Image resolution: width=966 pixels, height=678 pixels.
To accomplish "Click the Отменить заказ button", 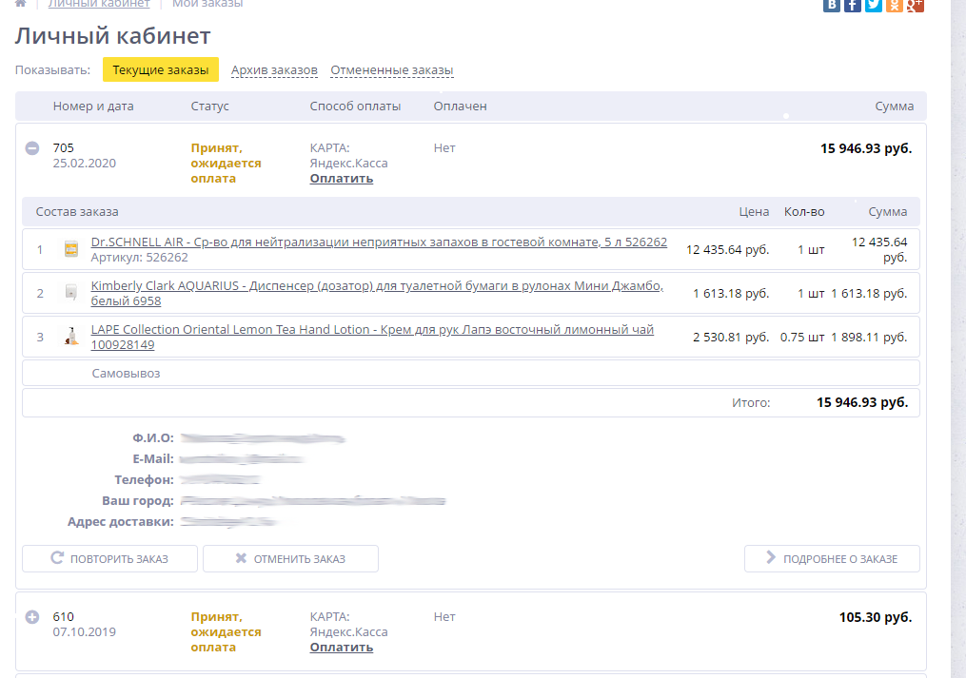I will pos(291,558).
